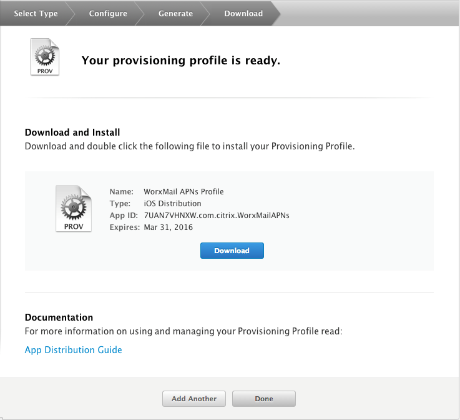
Task: Click the 'iOS Distribution' type value
Action: (x=172, y=204)
